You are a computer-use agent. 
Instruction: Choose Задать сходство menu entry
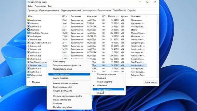[69, 78]
